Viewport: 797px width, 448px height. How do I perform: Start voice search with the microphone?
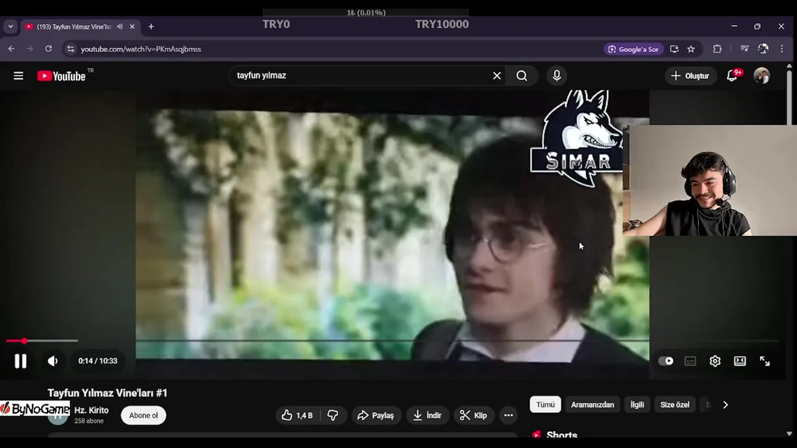(557, 76)
